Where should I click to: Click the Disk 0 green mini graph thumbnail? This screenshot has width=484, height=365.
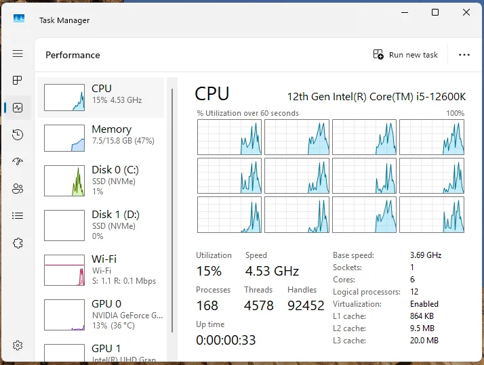pyautogui.click(x=64, y=181)
